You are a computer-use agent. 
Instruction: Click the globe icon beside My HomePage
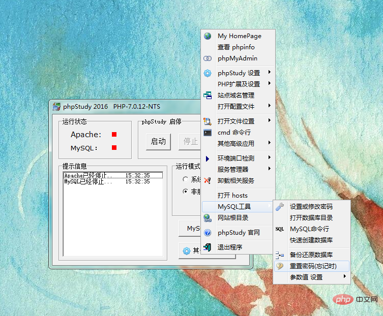click(208, 36)
